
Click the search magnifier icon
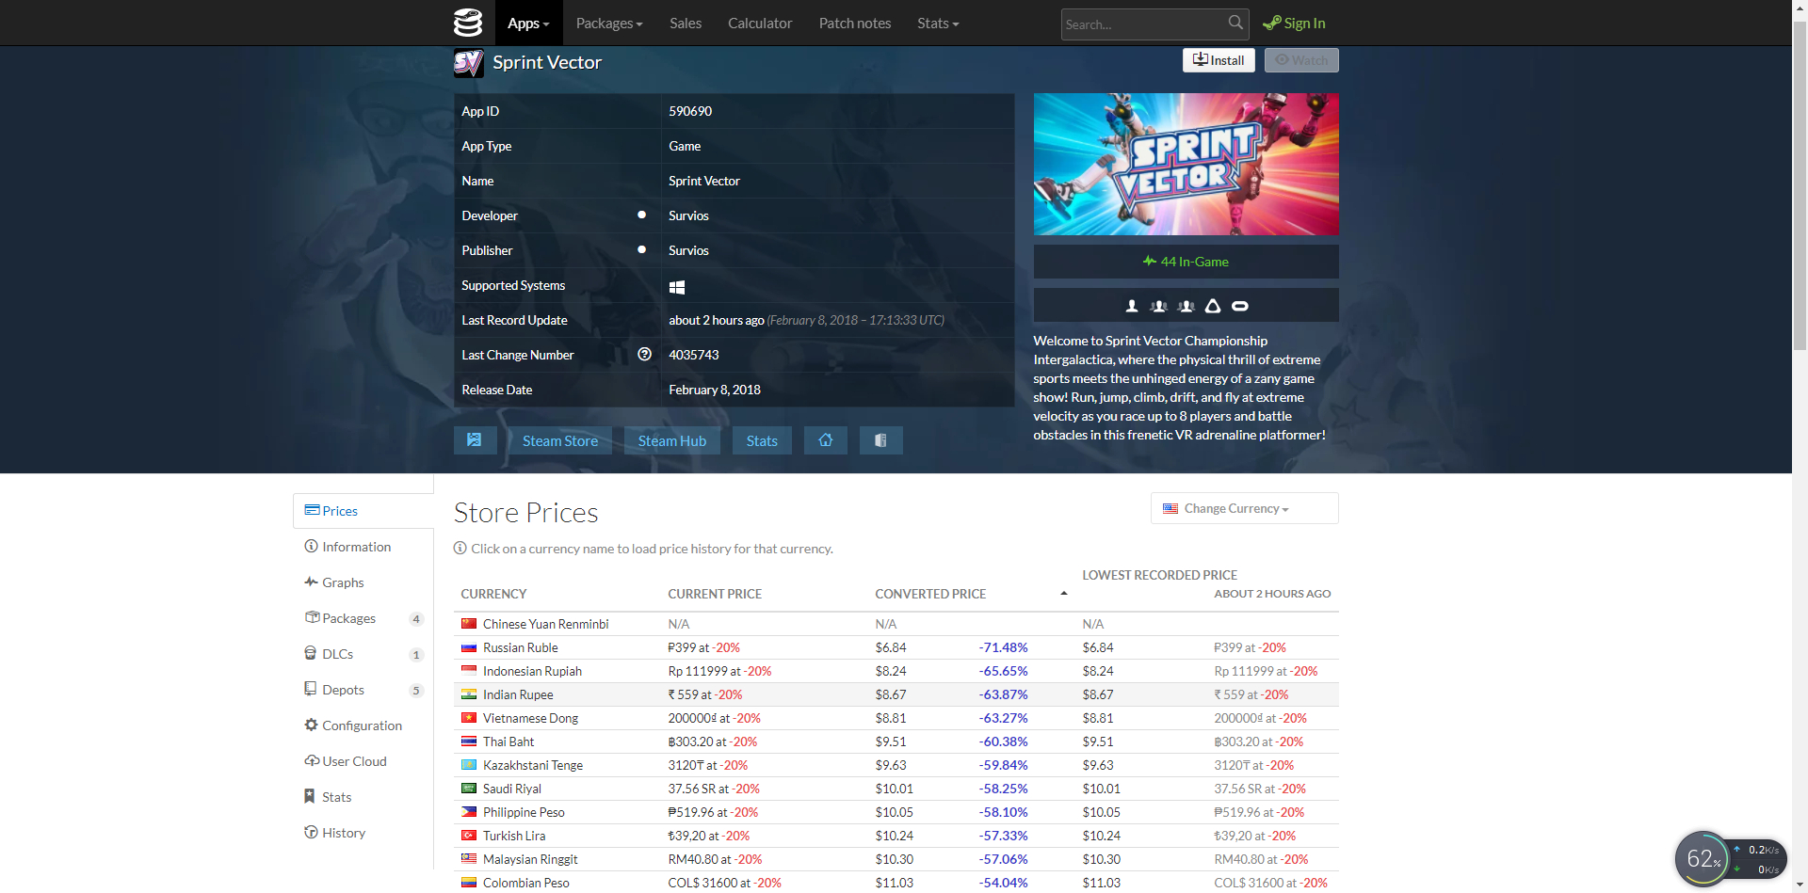tap(1236, 23)
